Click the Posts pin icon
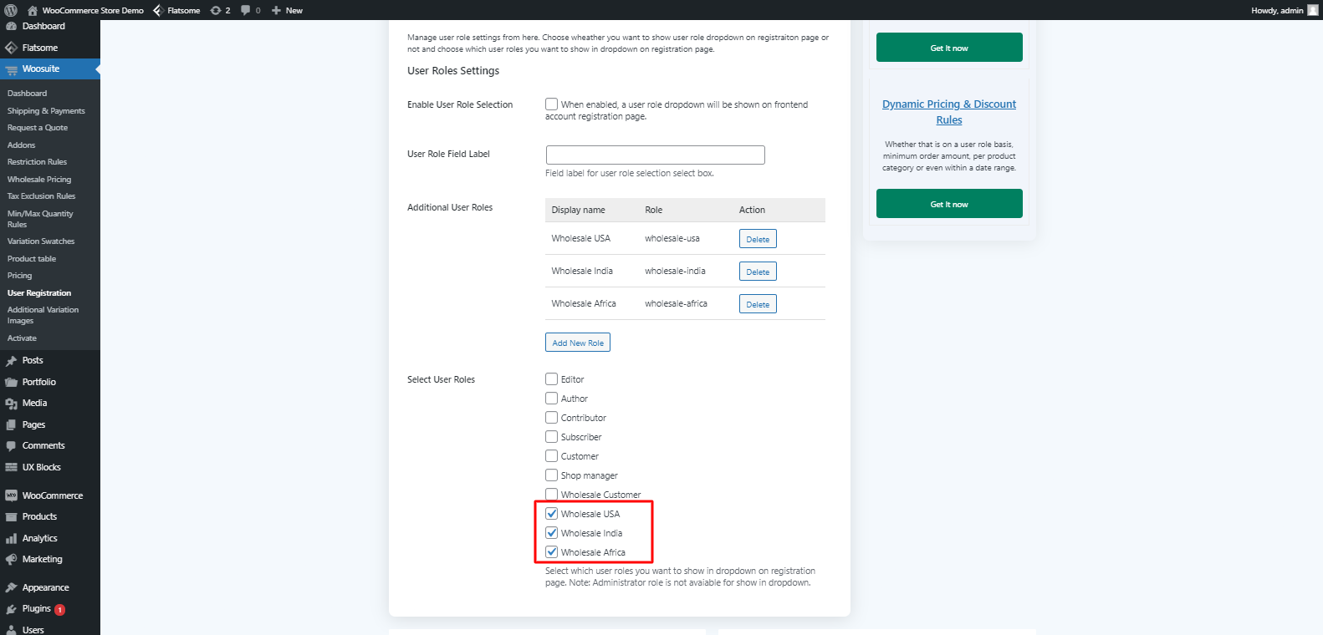 (12, 361)
